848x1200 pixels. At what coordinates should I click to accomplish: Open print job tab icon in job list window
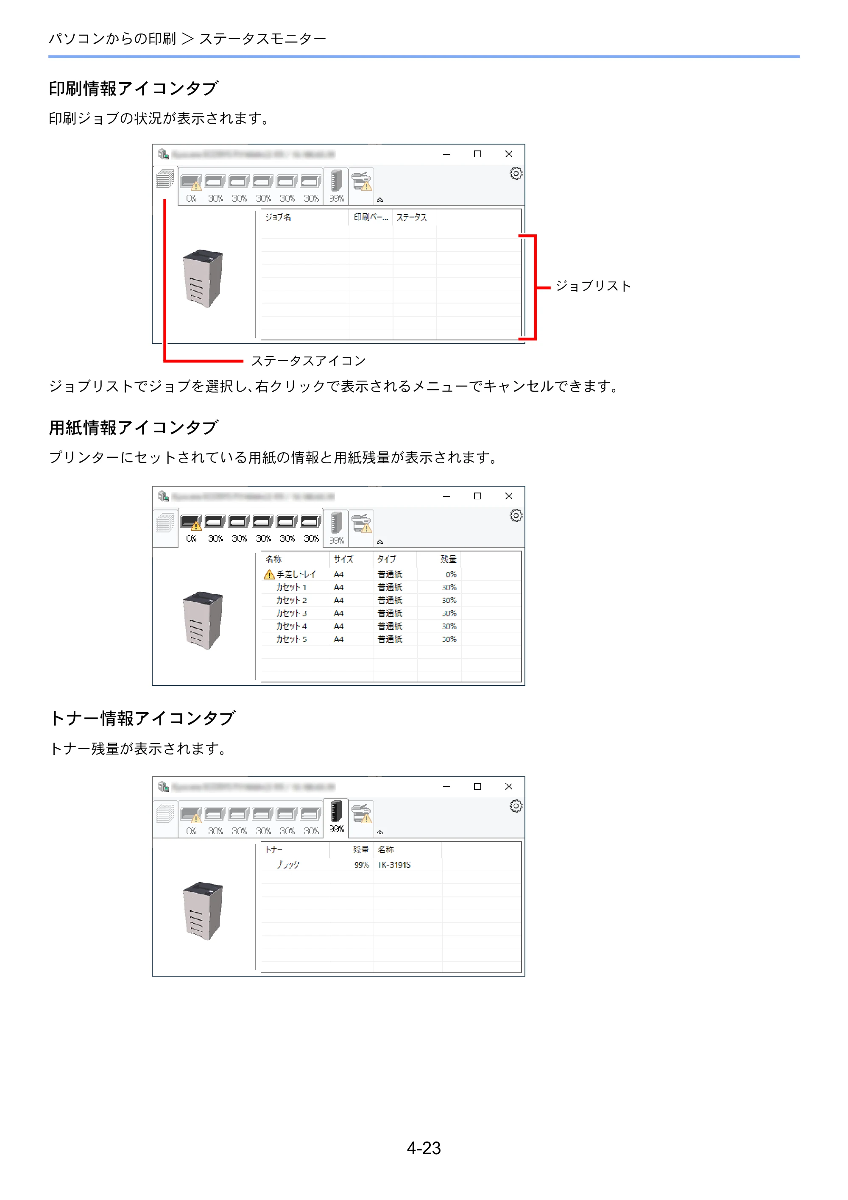(165, 179)
